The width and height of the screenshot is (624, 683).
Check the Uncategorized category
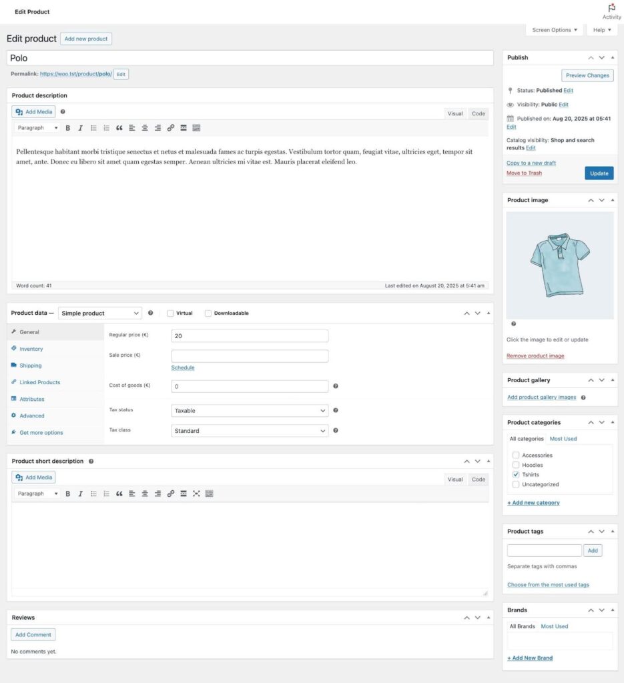tap(516, 484)
